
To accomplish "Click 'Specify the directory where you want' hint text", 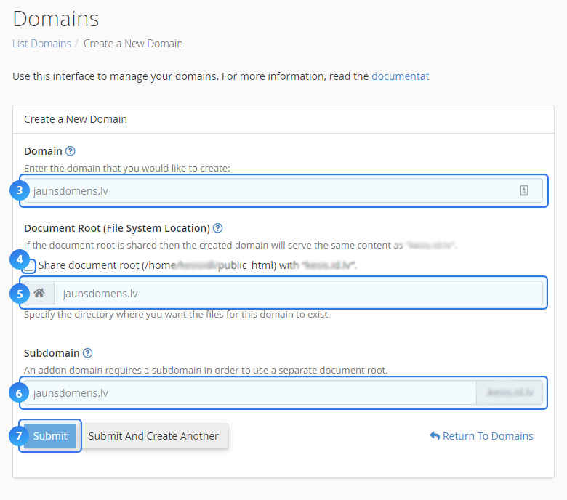I will [x=177, y=314].
